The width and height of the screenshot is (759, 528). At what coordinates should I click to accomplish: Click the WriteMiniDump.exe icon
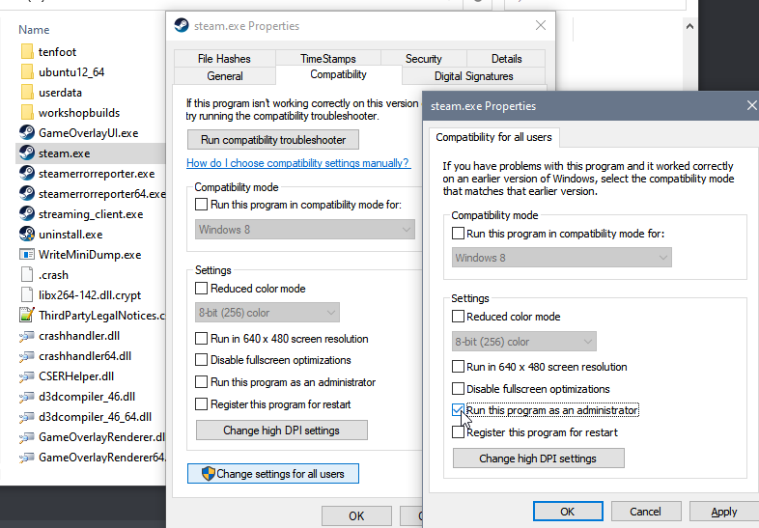[x=27, y=255]
